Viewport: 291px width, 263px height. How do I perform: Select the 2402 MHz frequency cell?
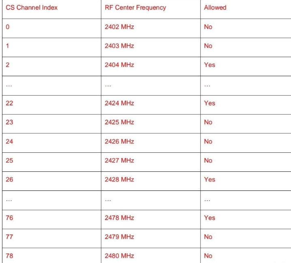(x=119, y=27)
